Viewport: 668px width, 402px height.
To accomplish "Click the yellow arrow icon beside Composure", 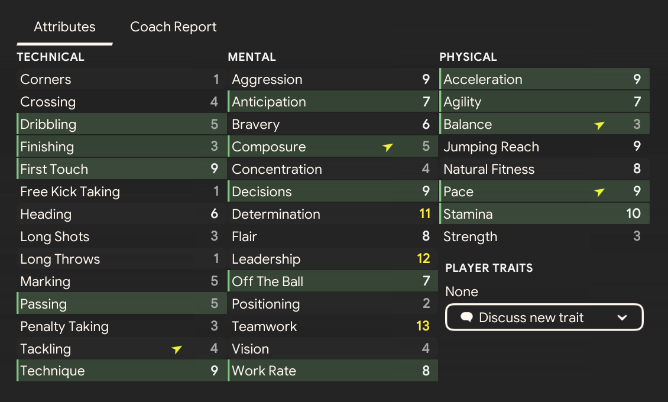I will click(x=388, y=147).
